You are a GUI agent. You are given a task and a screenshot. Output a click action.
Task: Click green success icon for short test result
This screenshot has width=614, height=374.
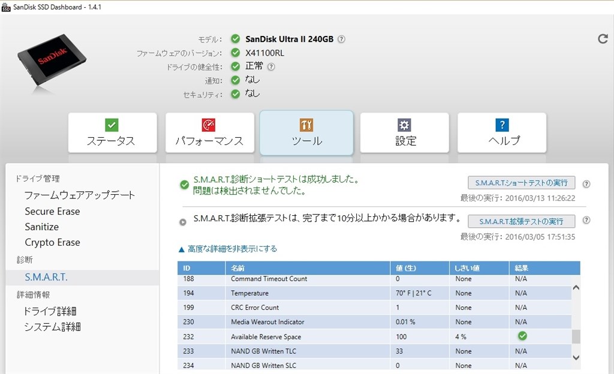click(185, 185)
